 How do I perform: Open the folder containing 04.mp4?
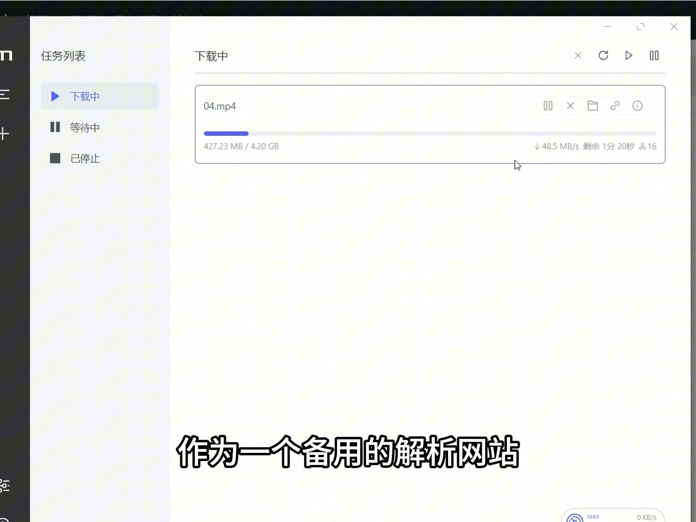click(593, 106)
